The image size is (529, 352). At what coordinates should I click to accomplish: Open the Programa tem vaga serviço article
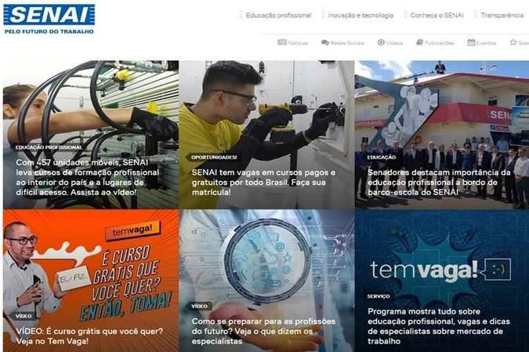tap(439, 326)
